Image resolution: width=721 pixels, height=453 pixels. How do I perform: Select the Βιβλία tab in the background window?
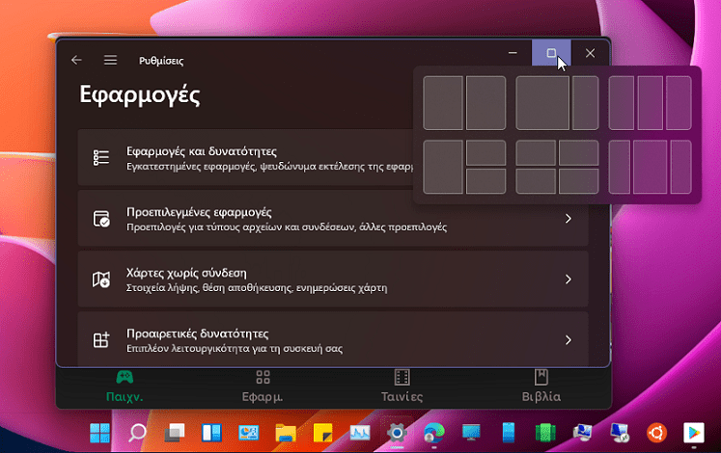[x=541, y=386]
